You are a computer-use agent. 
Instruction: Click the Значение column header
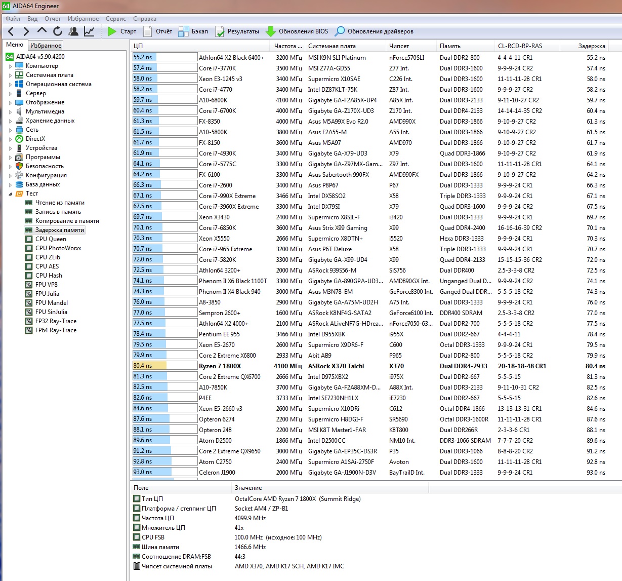330,488
